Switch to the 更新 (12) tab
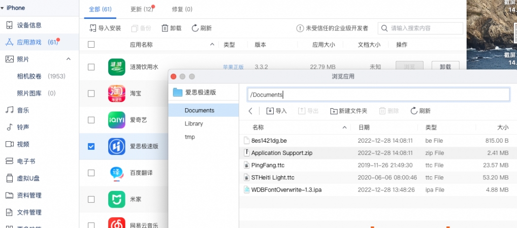The width and height of the screenshot is (517, 228). tap(142, 9)
